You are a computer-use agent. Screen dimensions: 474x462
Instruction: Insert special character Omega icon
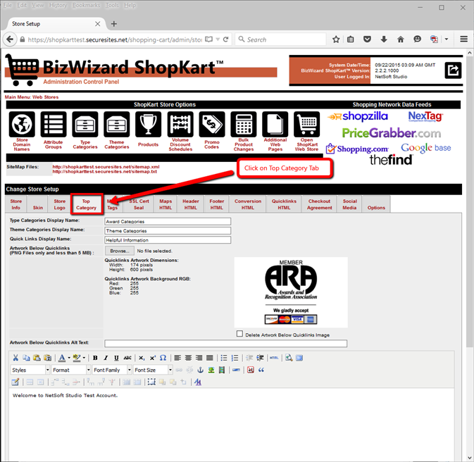tap(163, 358)
